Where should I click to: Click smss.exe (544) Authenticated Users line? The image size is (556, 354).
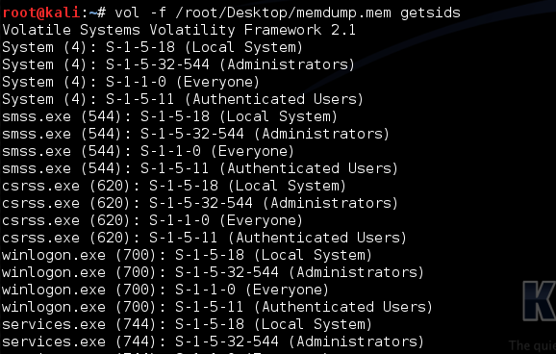[200, 168]
